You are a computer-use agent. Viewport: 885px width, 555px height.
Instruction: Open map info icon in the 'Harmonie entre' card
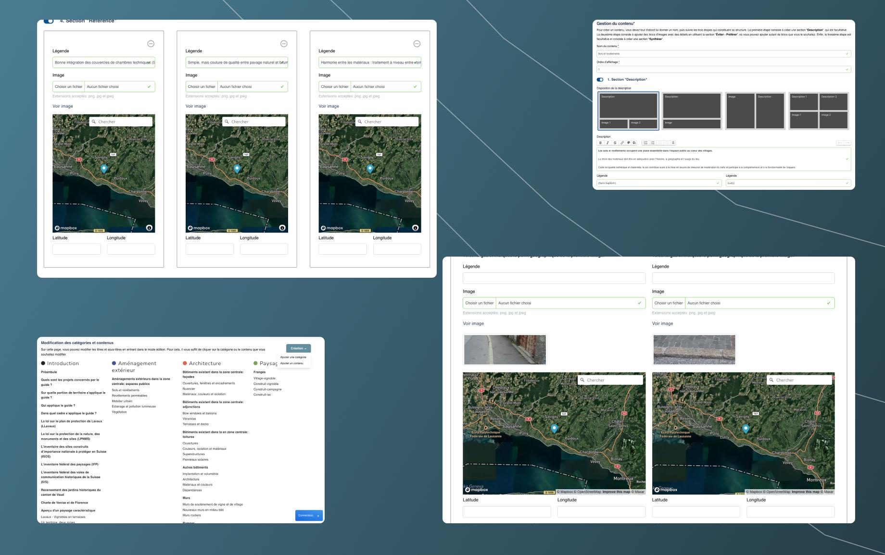415,228
